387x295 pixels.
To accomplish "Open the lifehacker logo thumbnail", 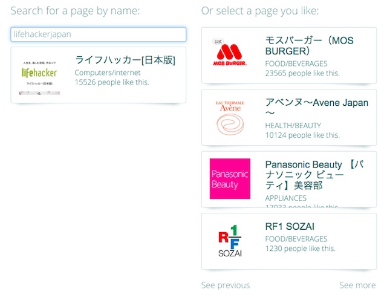I will 39,75.
